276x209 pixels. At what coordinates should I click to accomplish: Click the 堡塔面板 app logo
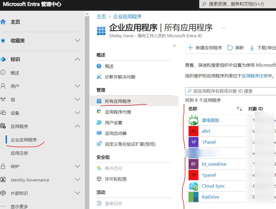pos(193,120)
